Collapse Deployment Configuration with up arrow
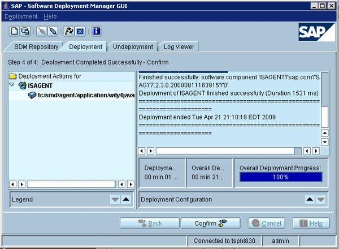This screenshot has width=339, height=249. click(310, 199)
